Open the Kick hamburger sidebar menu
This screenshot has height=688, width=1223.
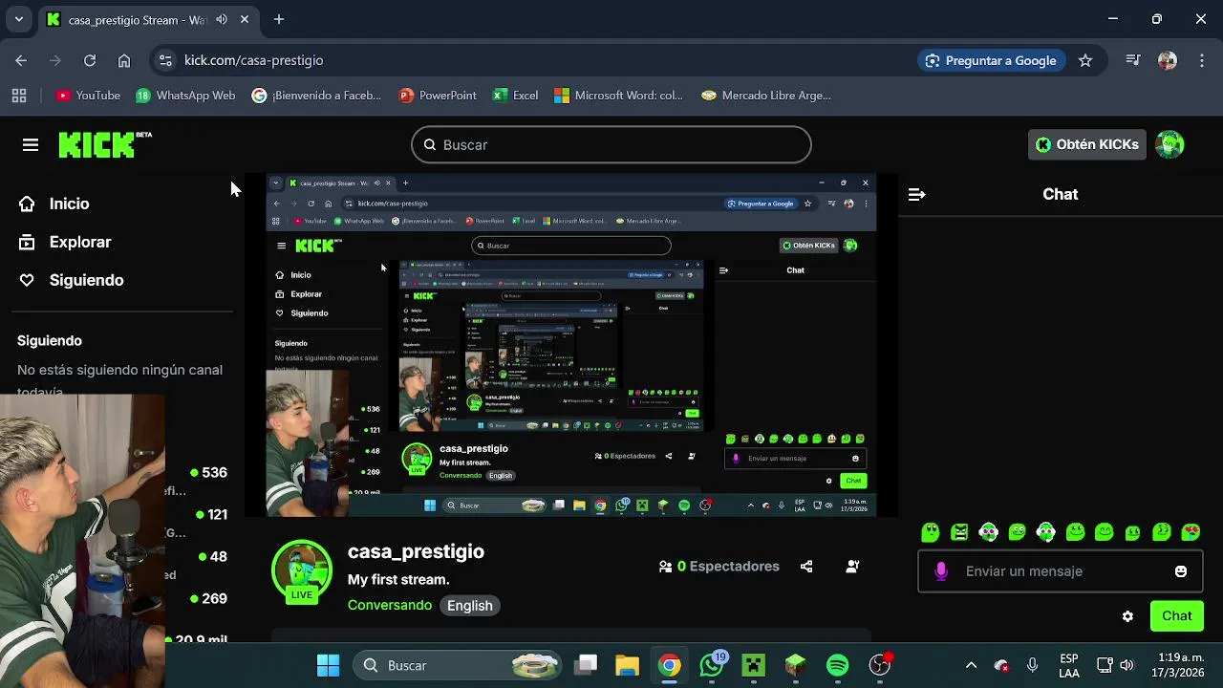coord(31,145)
